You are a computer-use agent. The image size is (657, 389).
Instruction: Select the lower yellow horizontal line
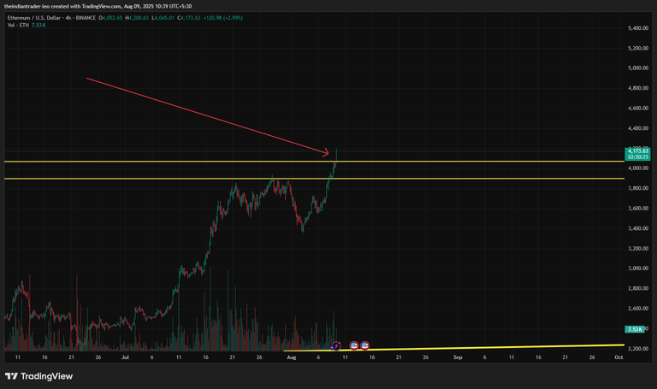coord(314,179)
